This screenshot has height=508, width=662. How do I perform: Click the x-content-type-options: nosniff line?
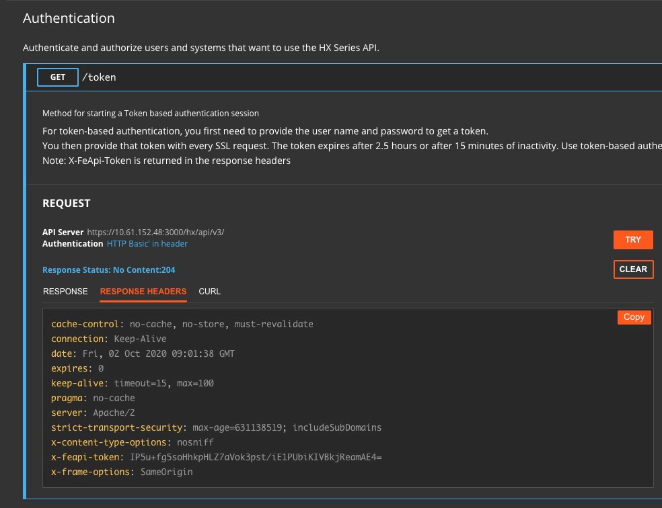(x=132, y=442)
